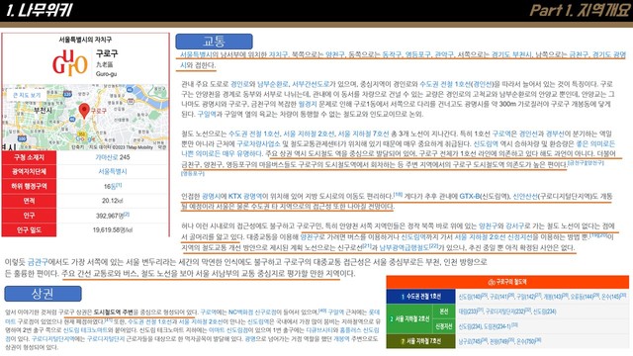Click the '신정지선' sub-row cell
Viewport: 633px width, 356px height.
444,326
